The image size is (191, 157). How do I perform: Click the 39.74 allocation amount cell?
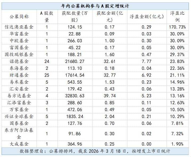point(110,96)
